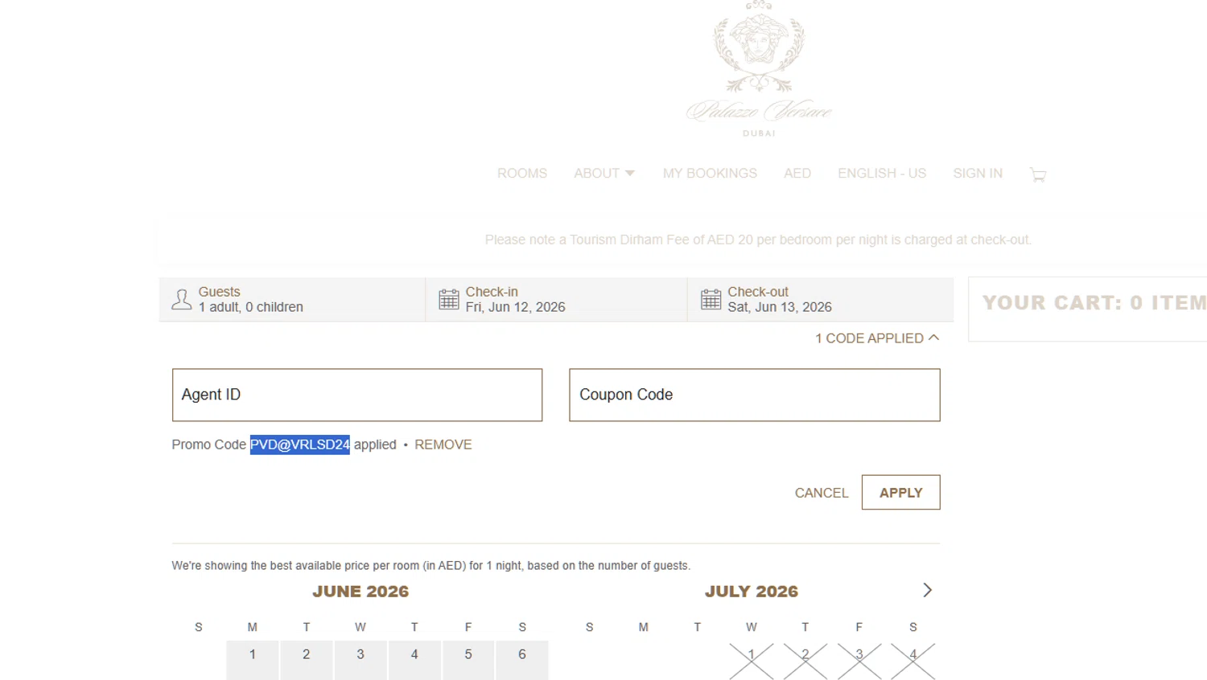
Task: Go to ROOMS page
Action: point(522,174)
